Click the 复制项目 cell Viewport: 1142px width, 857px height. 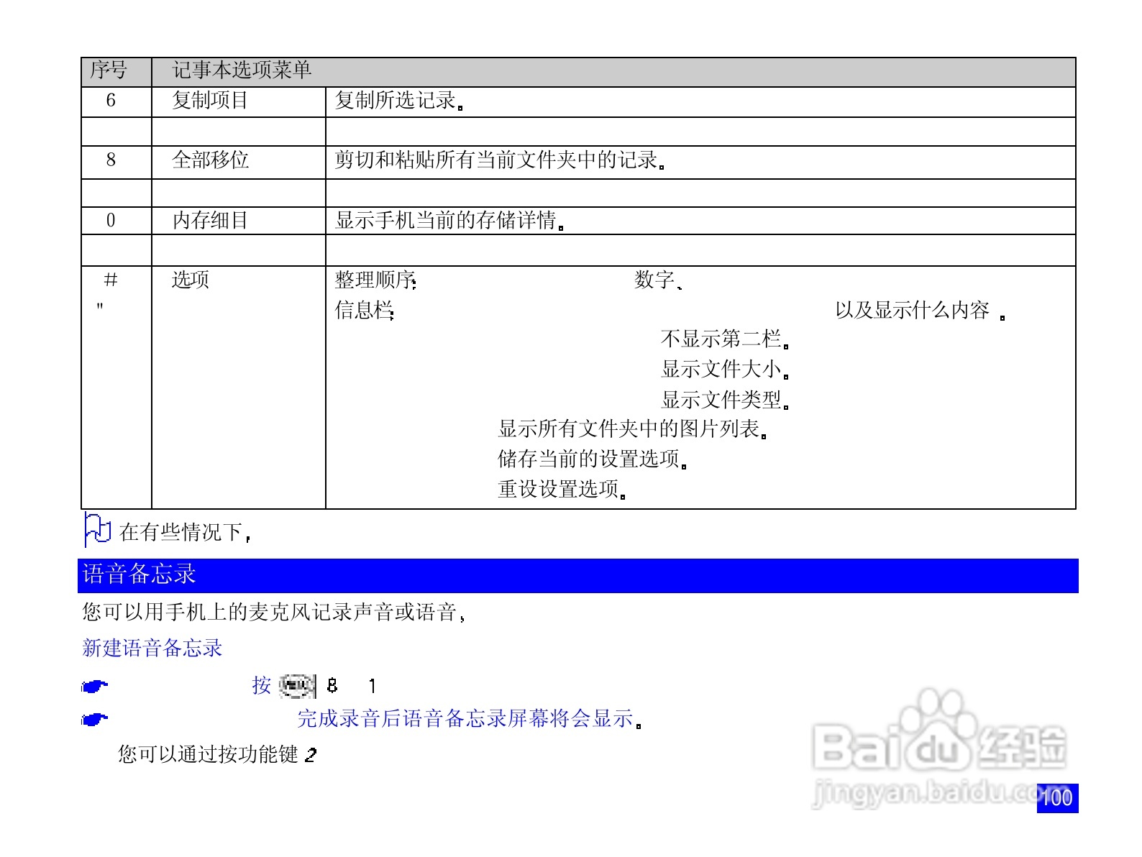tap(239, 101)
